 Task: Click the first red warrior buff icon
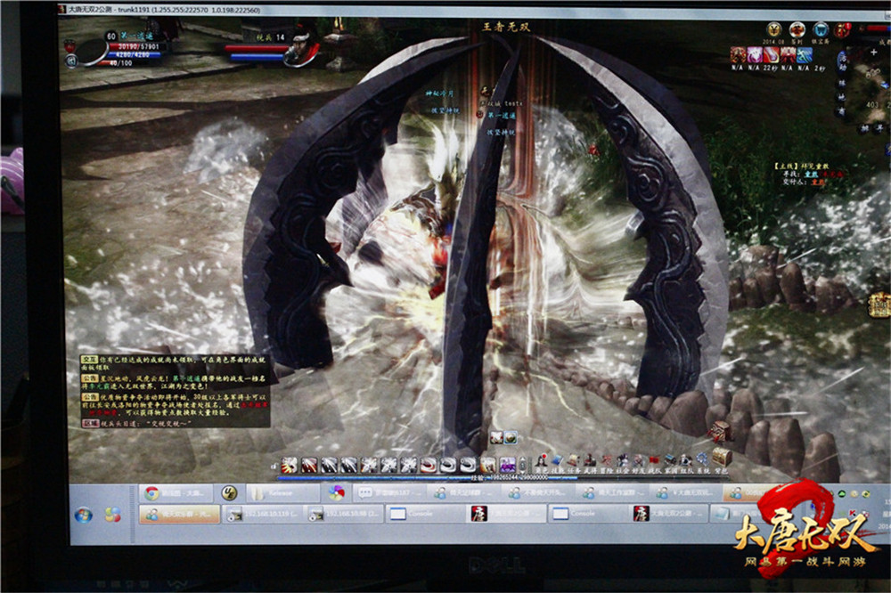(x=738, y=55)
